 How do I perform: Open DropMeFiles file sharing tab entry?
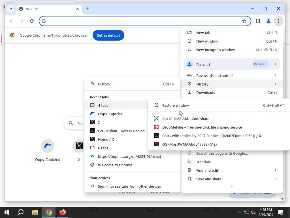point(219,127)
